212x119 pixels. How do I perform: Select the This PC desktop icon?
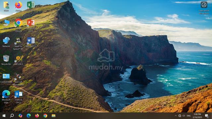click(x=6, y=24)
